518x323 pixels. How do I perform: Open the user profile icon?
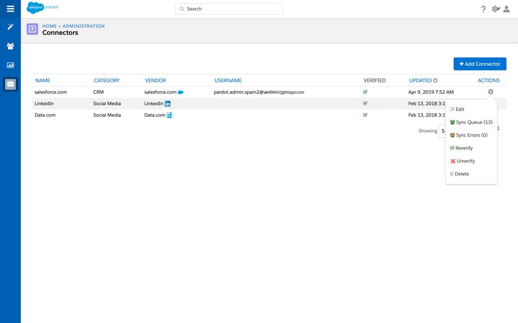pyautogui.click(x=506, y=9)
